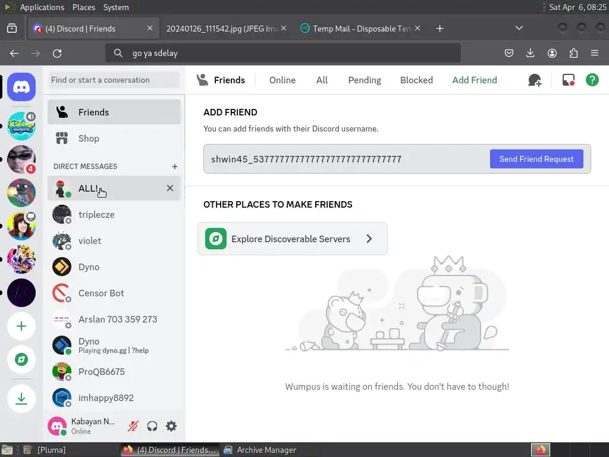
Task: Open direct message with Censor Bot
Action: point(114,293)
